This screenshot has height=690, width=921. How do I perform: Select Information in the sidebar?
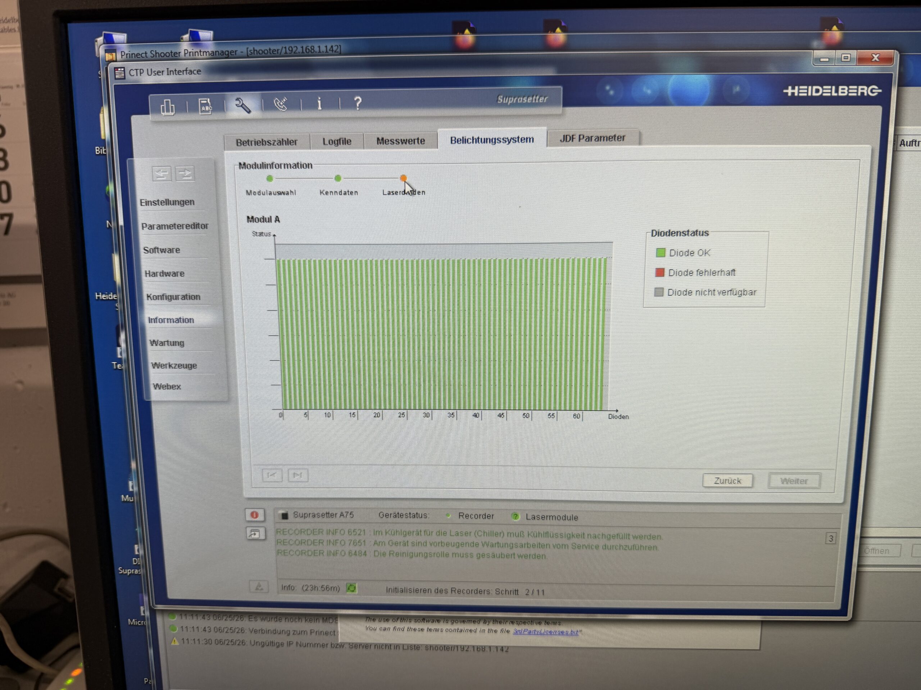(171, 320)
